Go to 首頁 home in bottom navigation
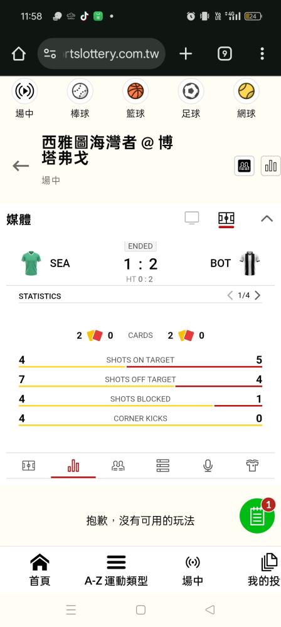 click(40, 571)
